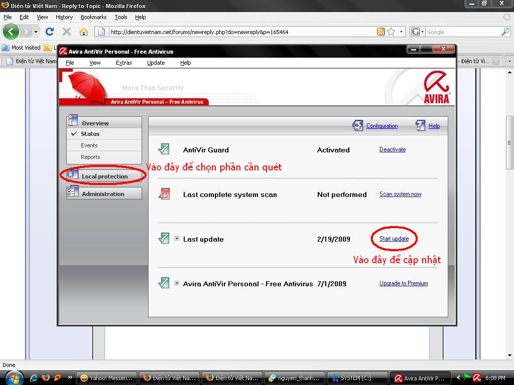Screen dimensions: 514x385
Task: Switch to Yahoo! Messenger taskbar button
Action: tap(106, 378)
